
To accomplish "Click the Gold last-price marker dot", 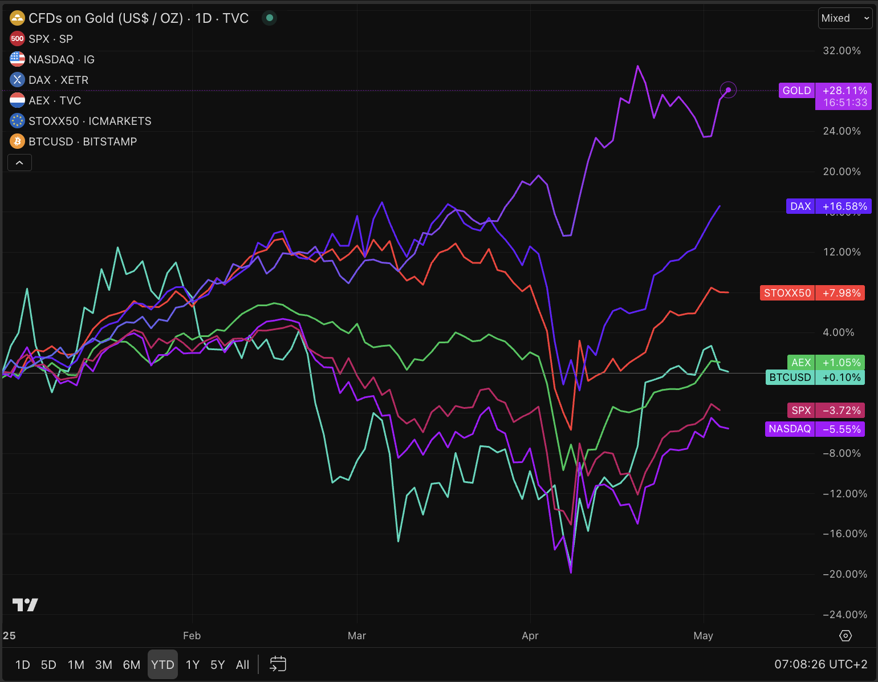I will pyautogui.click(x=728, y=90).
